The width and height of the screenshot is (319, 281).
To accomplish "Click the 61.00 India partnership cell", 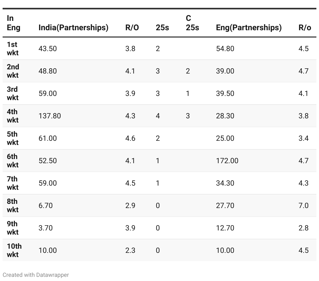I will pyautogui.click(x=48, y=138).
